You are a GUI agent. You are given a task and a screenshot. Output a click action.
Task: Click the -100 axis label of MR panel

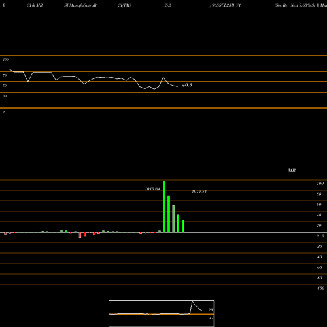[x=320, y=288]
